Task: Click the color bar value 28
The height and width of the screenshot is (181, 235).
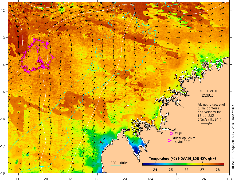Action: click(x=218, y=170)
